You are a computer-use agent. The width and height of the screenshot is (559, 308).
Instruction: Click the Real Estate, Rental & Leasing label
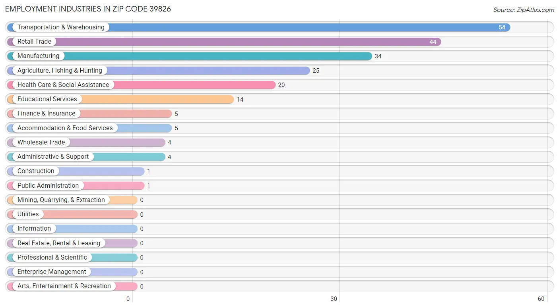coord(59,243)
